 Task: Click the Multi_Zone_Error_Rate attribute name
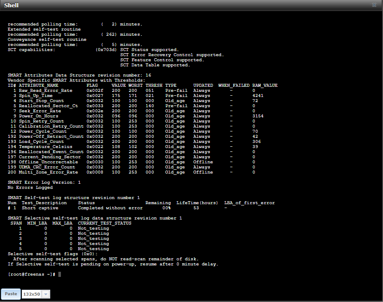point(49,172)
